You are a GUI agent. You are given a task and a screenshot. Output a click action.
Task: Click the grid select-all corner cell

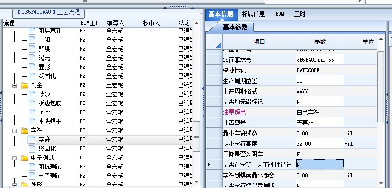coord(214,42)
